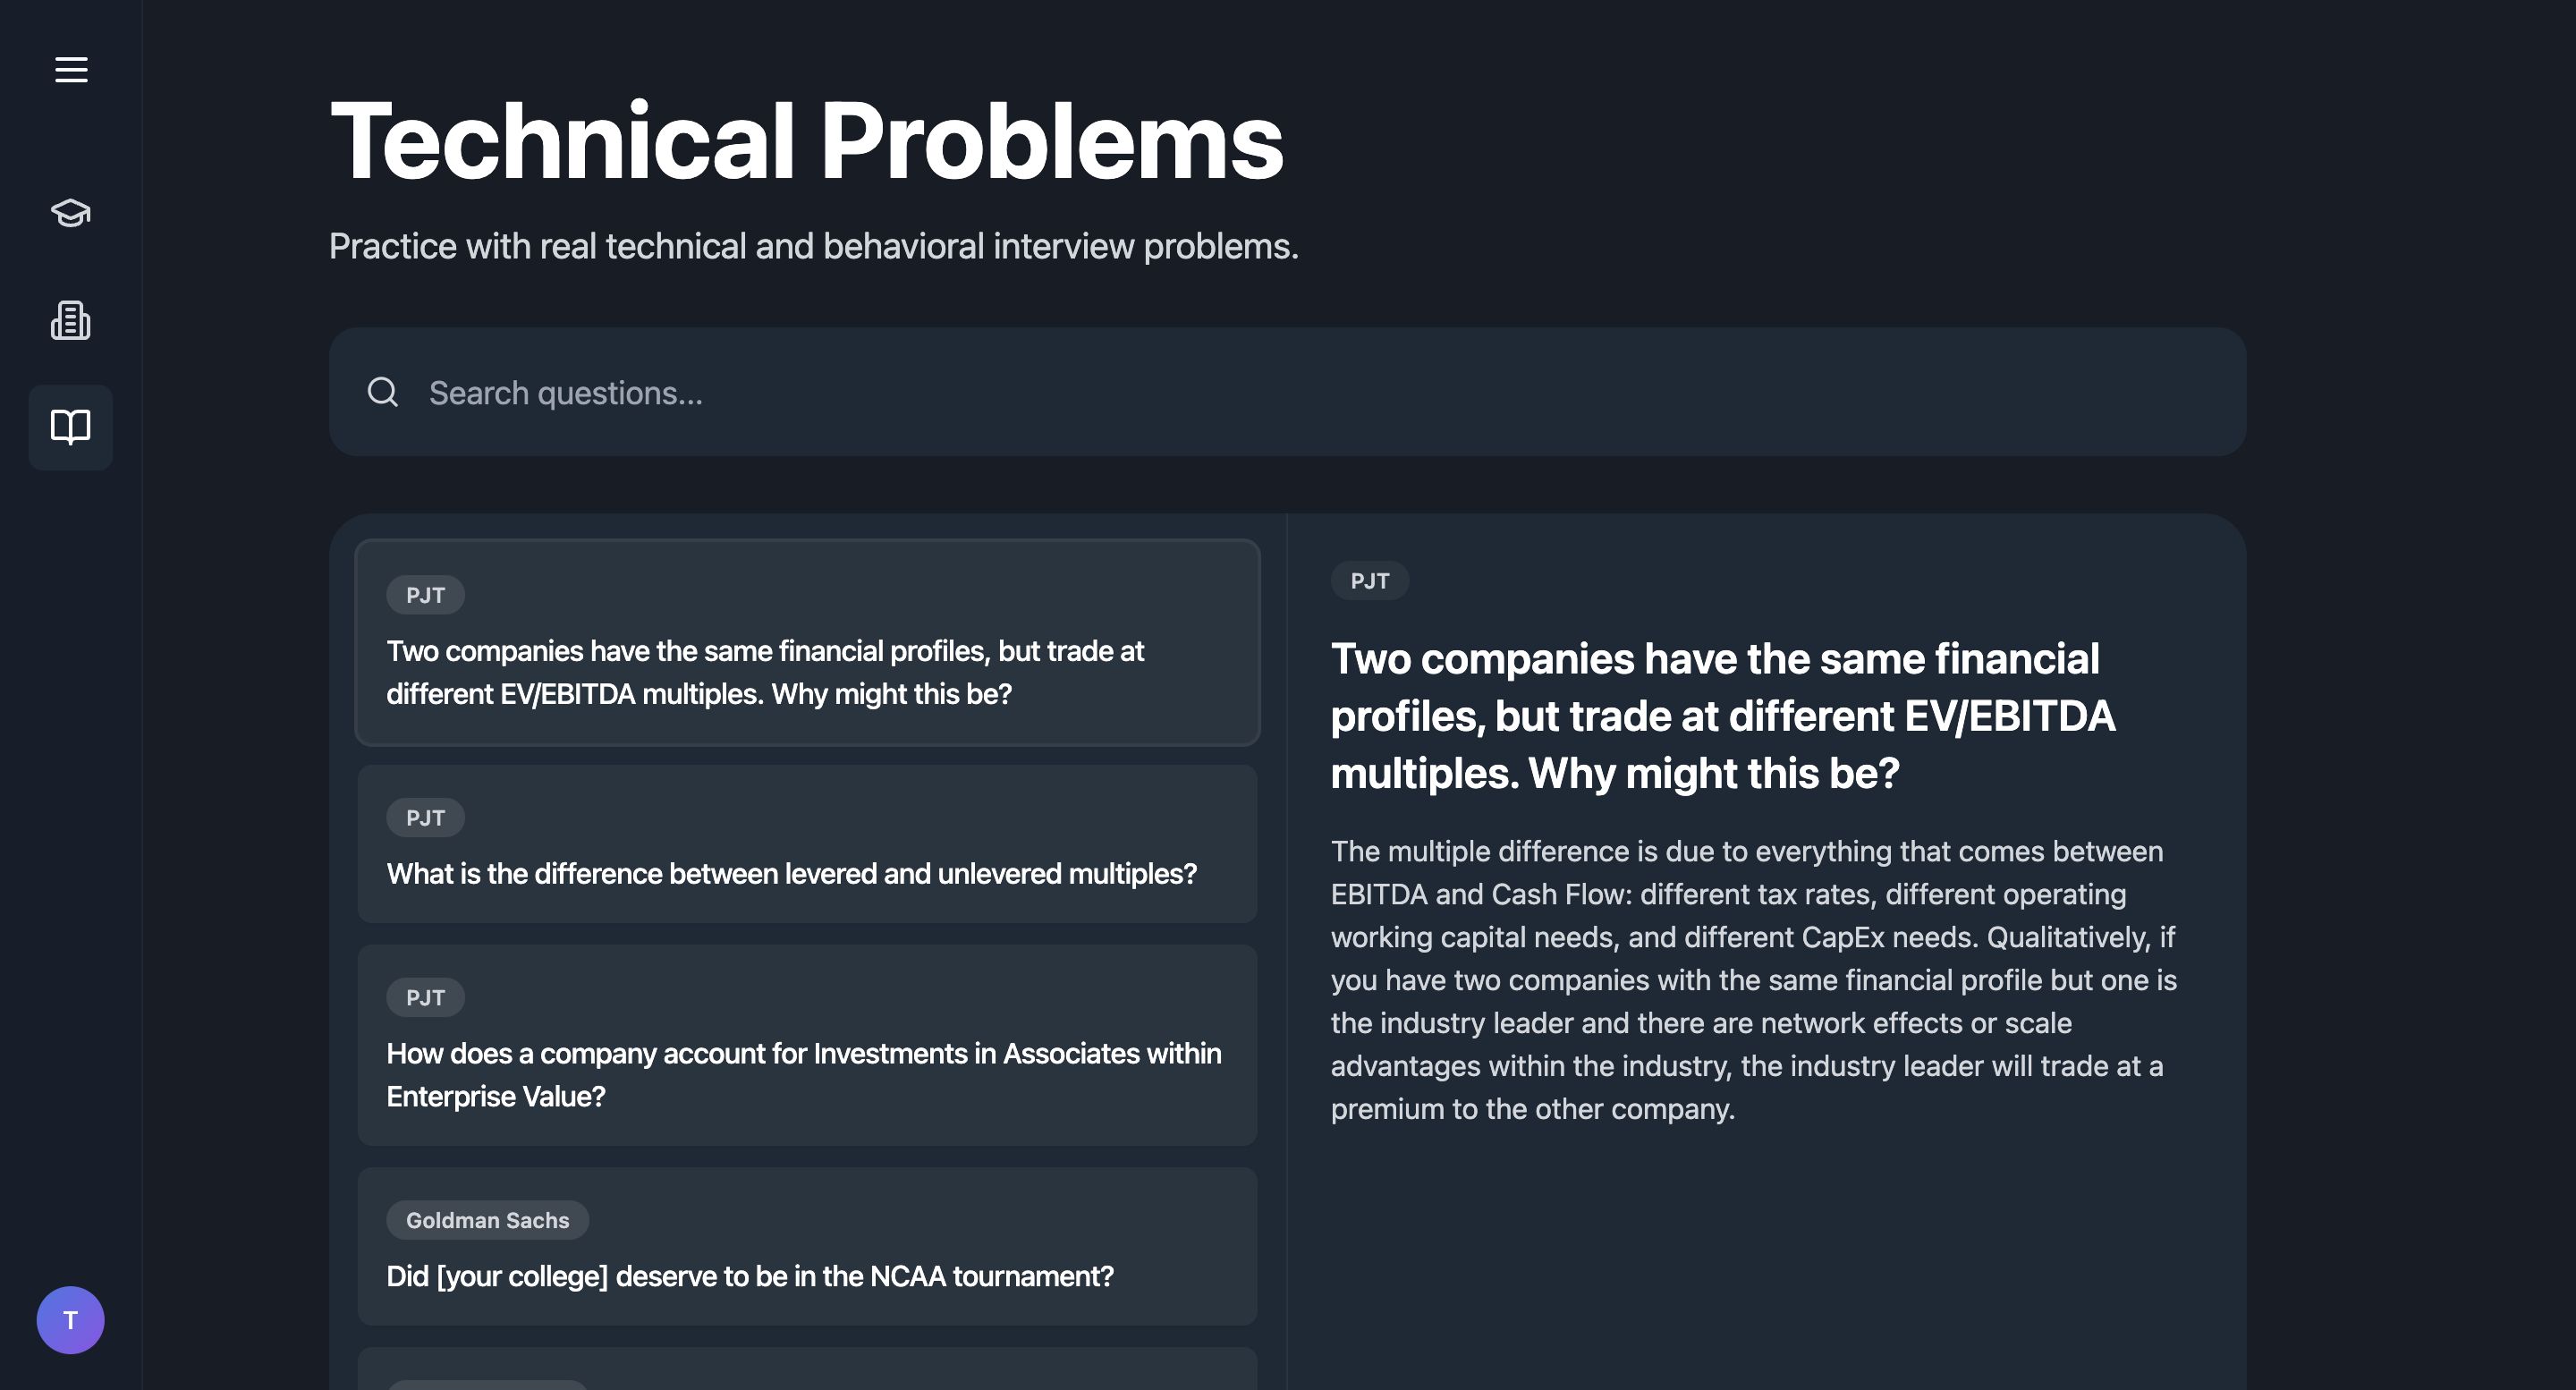Click the magnifying glass search icon

(x=383, y=392)
